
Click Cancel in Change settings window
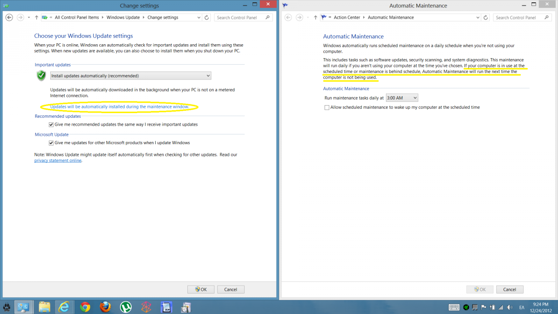click(231, 289)
